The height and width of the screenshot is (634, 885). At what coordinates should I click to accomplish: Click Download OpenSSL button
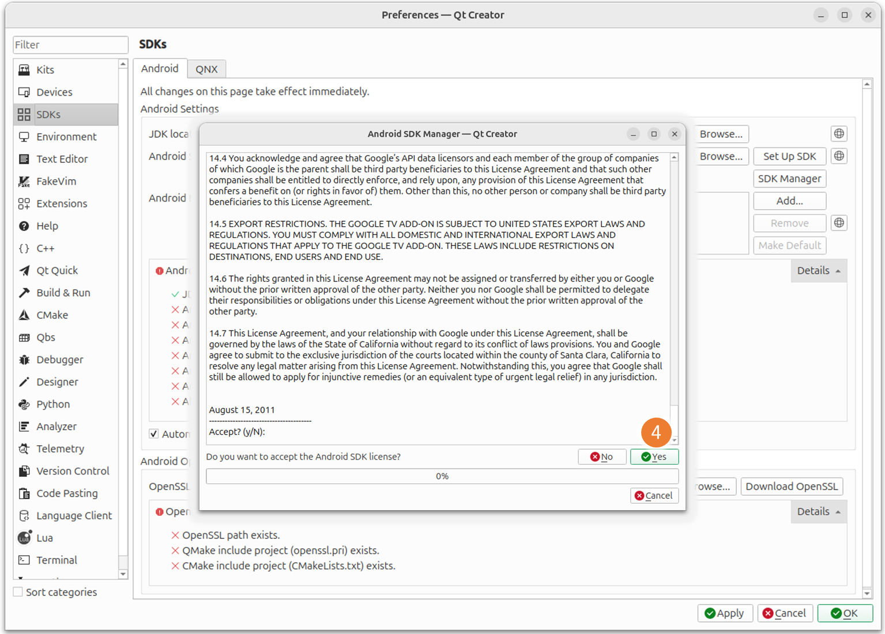792,487
